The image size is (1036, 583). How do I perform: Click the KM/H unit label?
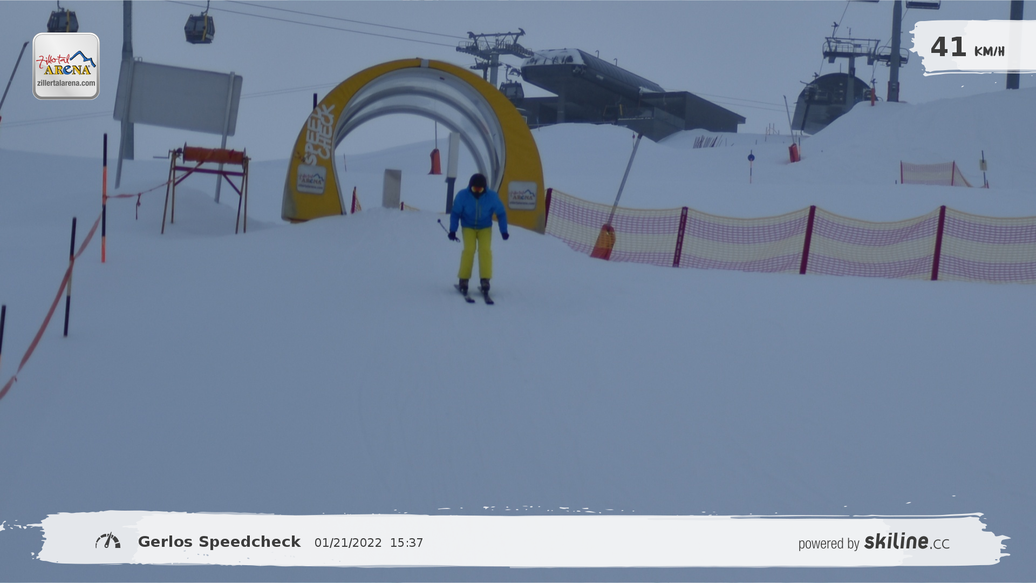point(989,51)
